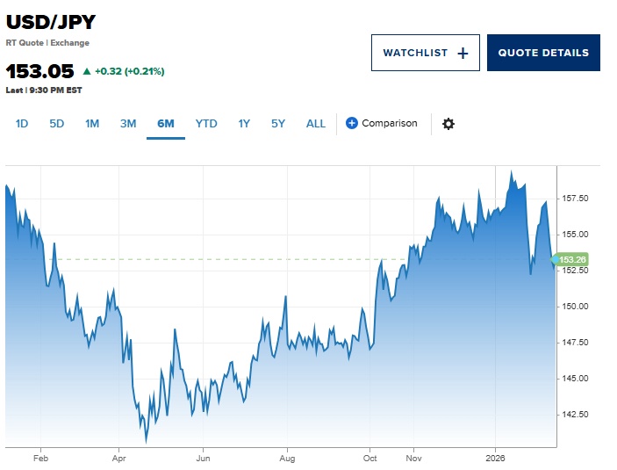Screen dimensions: 617x470
Task: Show year-to-date YTD chart
Action: 206,124
